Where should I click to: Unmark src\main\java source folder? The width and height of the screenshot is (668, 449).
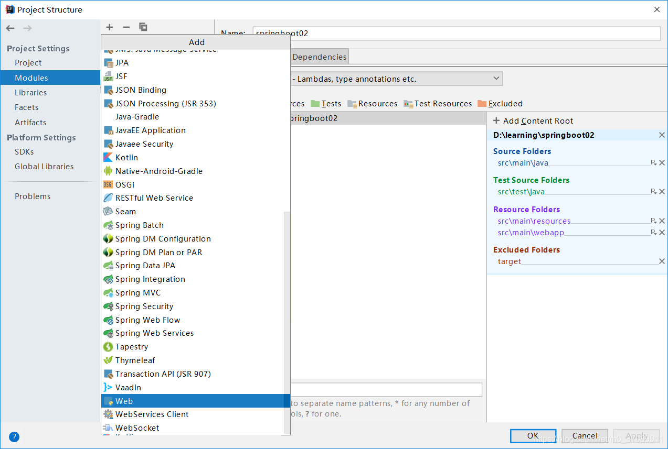662,163
